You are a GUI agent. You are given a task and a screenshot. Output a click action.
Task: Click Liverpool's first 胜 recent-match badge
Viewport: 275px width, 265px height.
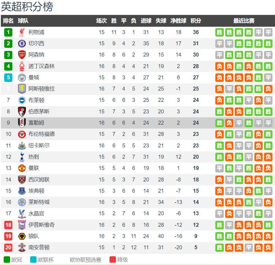click(219, 32)
